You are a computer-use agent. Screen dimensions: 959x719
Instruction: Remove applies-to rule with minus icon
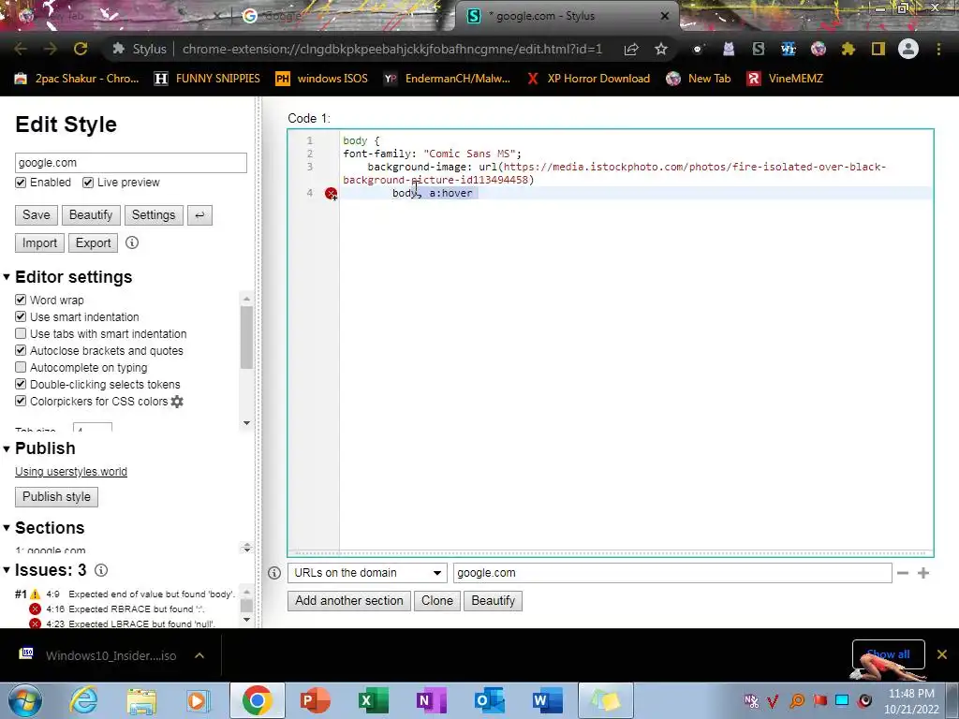(903, 573)
